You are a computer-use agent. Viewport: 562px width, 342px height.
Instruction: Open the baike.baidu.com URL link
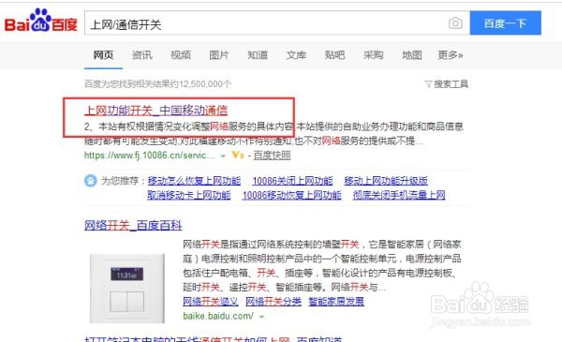tap(218, 316)
